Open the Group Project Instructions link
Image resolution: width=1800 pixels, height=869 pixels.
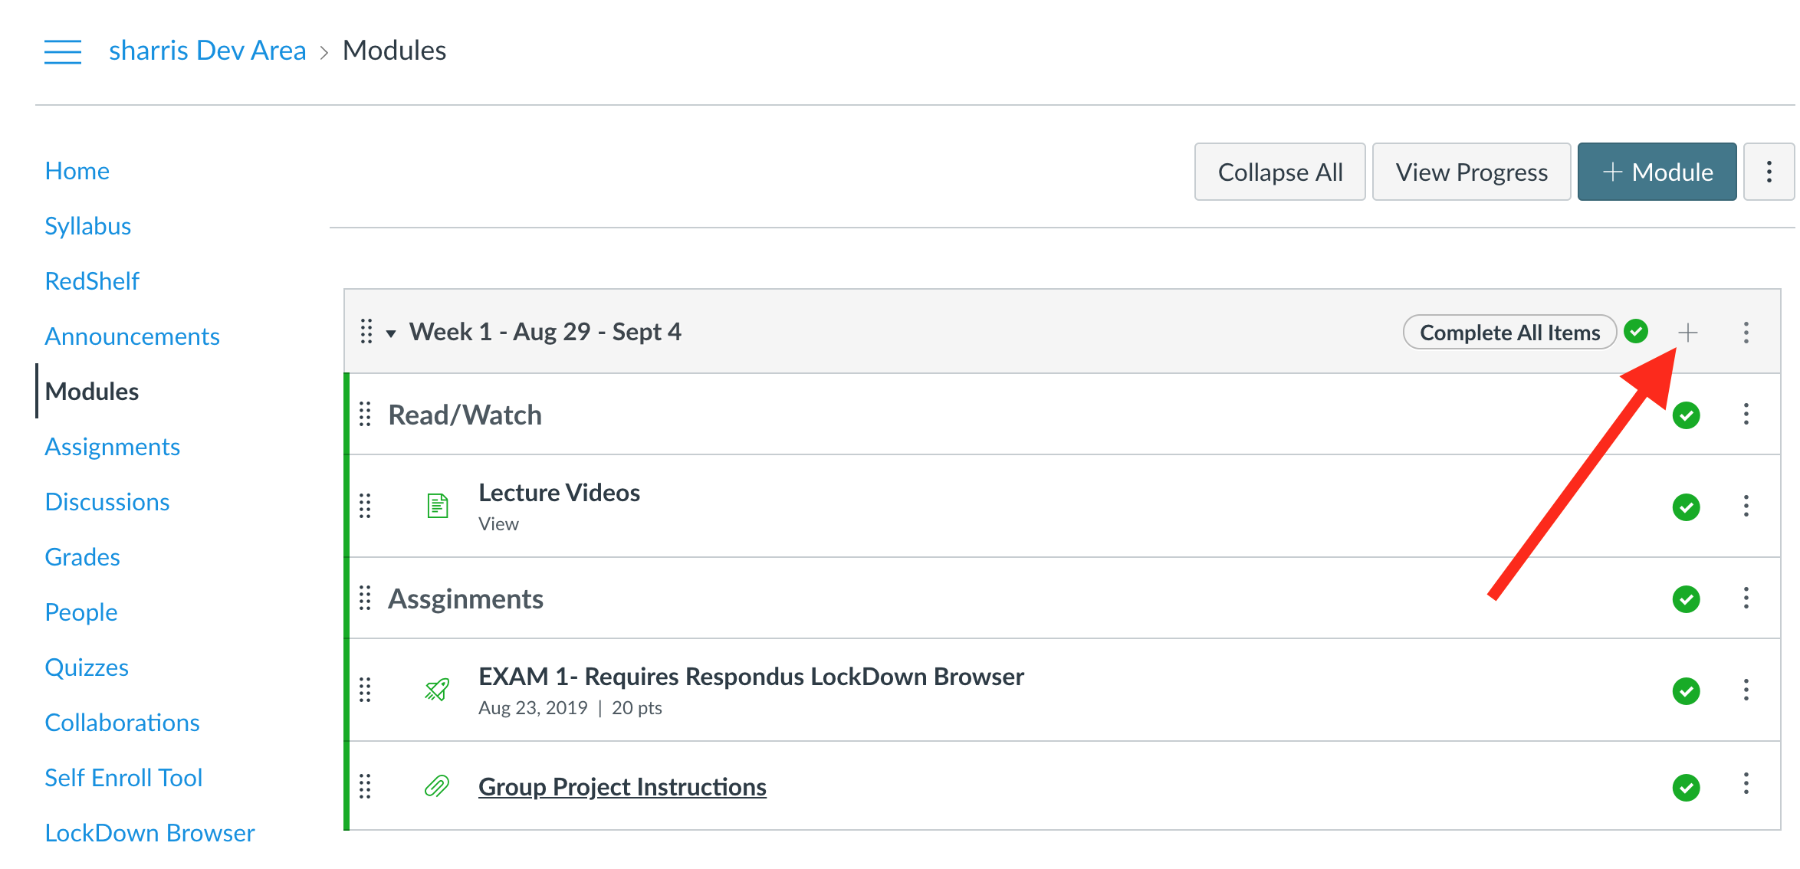click(x=622, y=787)
